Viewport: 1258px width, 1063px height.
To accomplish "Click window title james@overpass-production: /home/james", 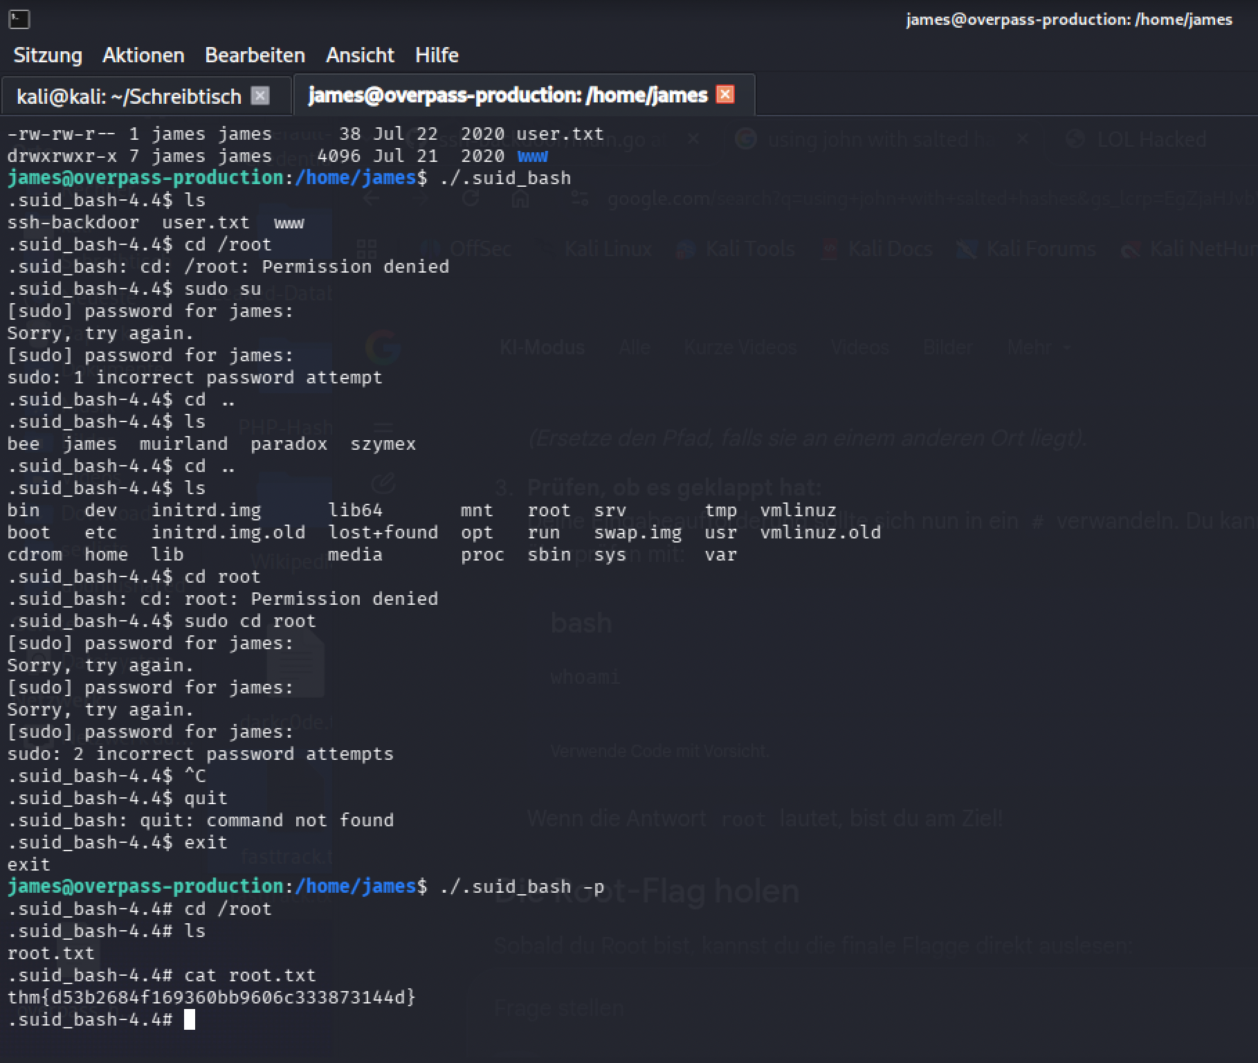I will tap(1069, 19).
